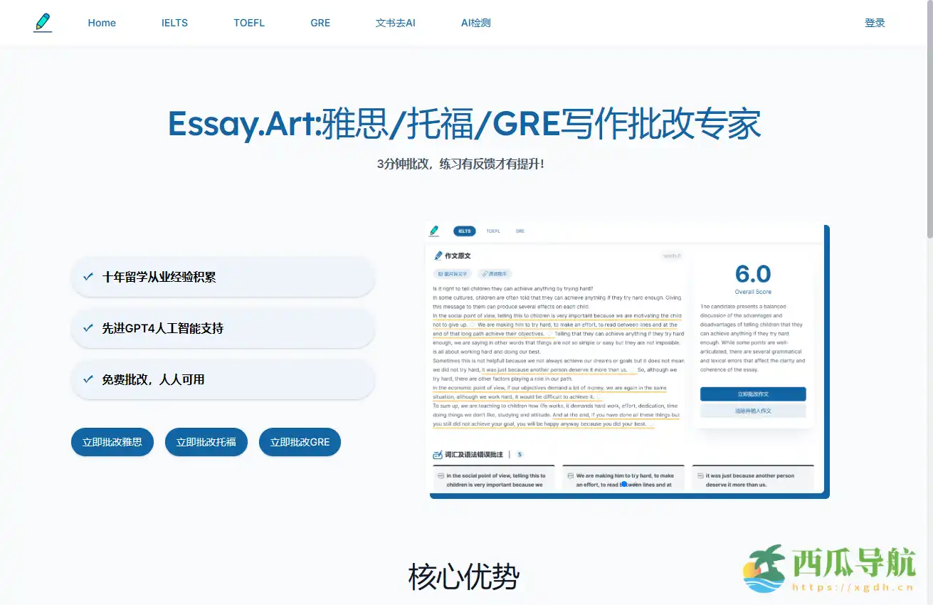The width and height of the screenshot is (933, 605).
Task: Select the GRE pill tab in the preview
Action: (x=520, y=231)
